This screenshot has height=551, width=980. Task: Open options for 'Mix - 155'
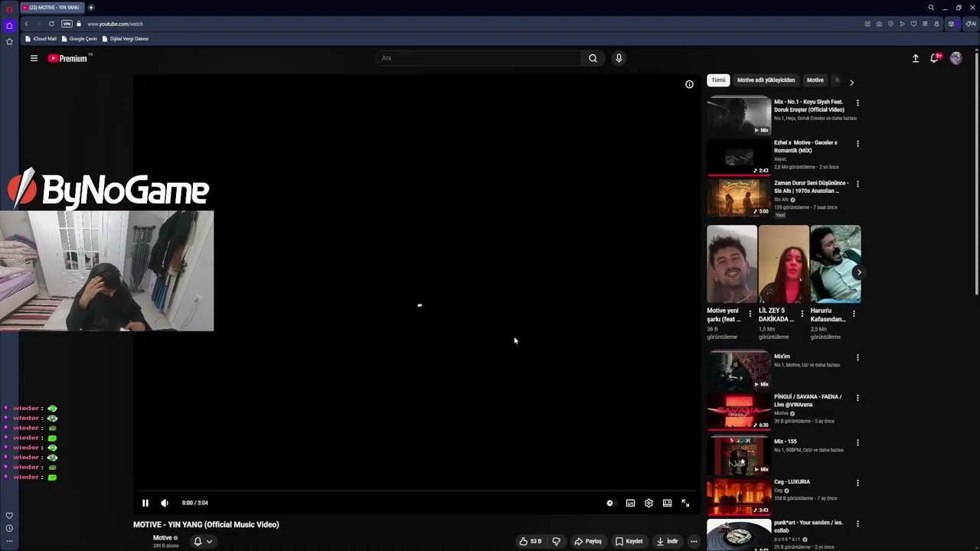(857, 442)
